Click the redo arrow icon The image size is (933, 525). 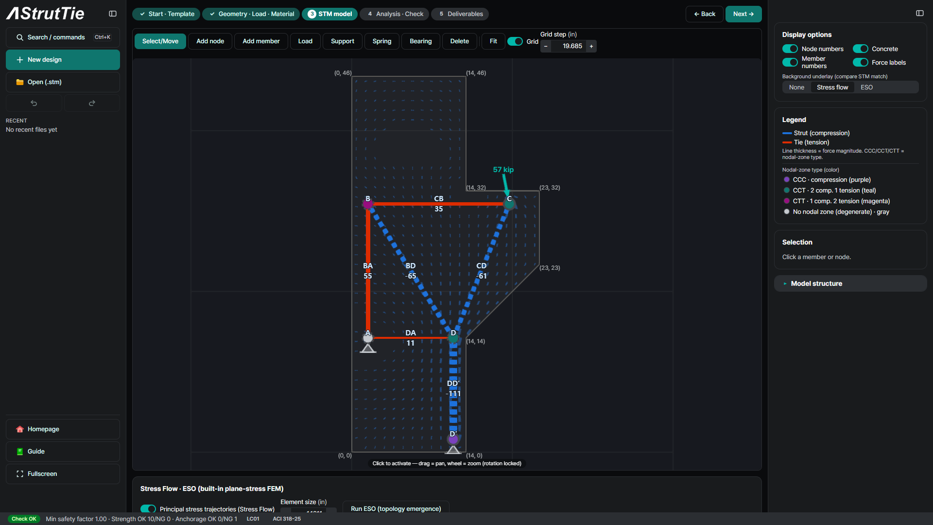[x=92, y=103]
